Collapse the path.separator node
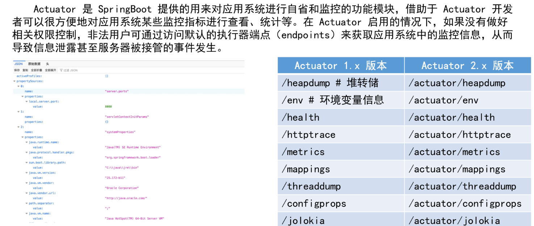 (x=27, y=203)
